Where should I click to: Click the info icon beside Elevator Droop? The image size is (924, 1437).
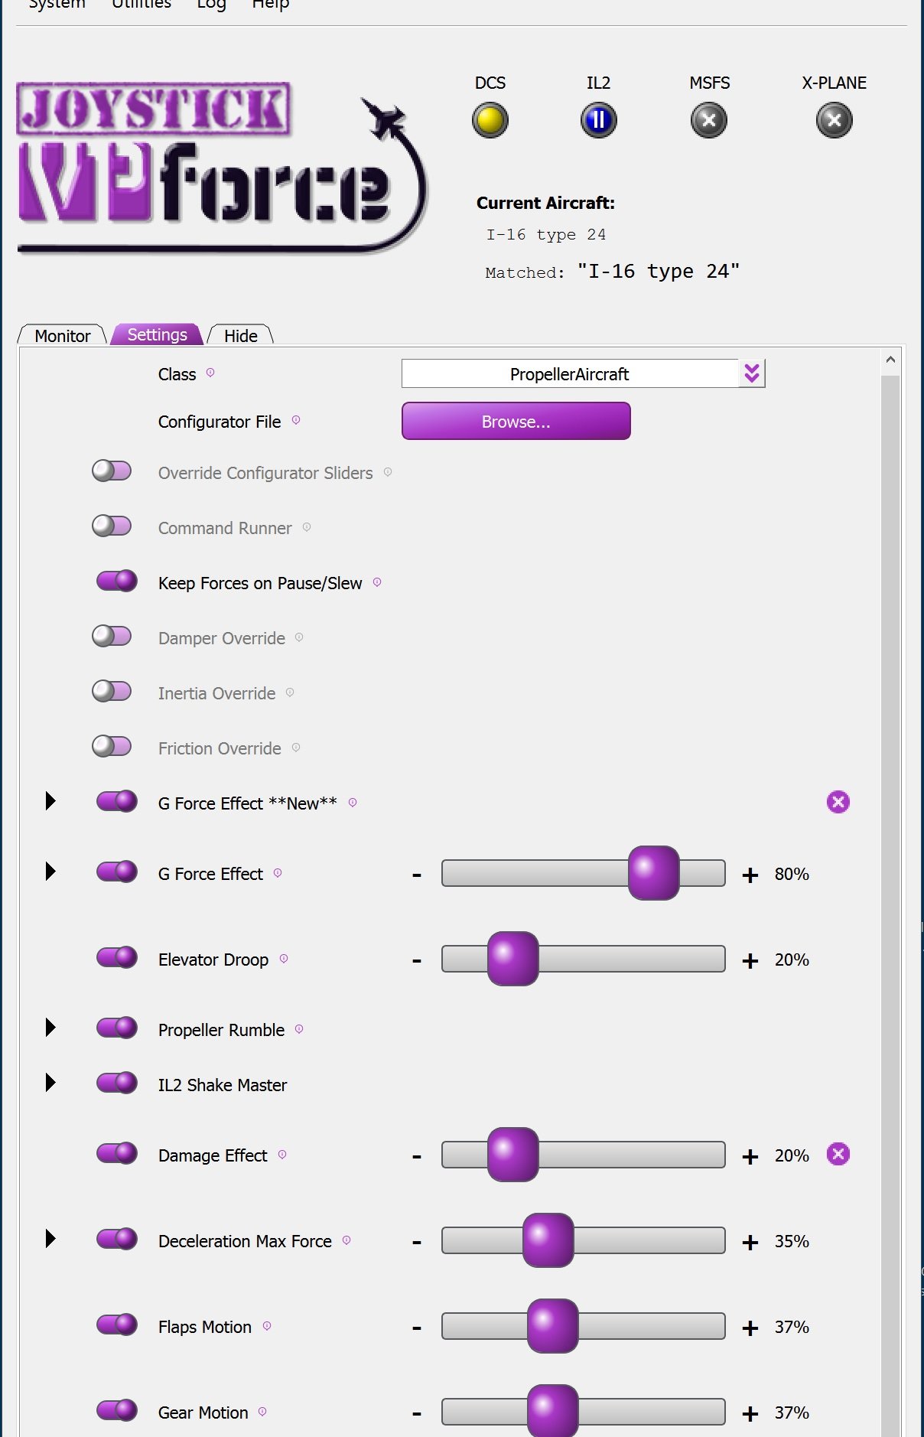[284, 959]
